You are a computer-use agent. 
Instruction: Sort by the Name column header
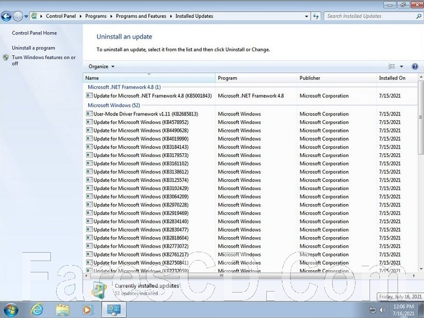[149, 78]
